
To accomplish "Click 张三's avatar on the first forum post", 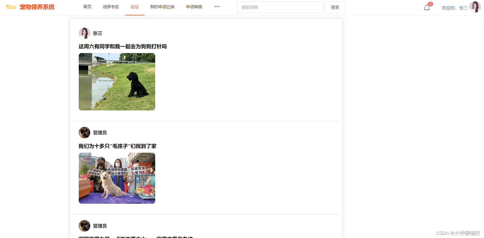I will pos(84,33).
